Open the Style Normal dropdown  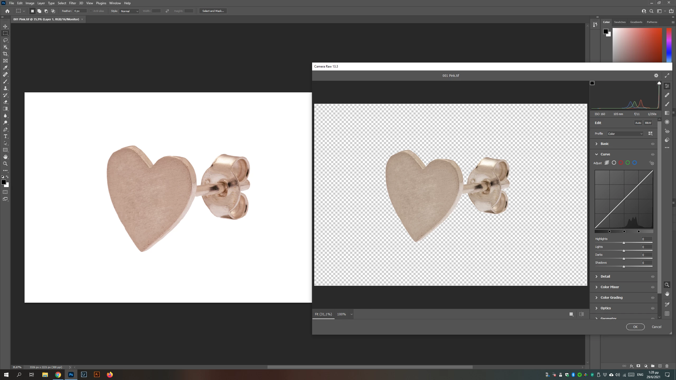pos(129,11)
